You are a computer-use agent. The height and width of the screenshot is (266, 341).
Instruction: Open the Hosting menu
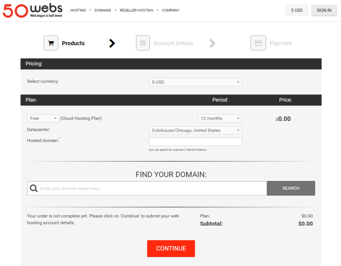(78, 10)
